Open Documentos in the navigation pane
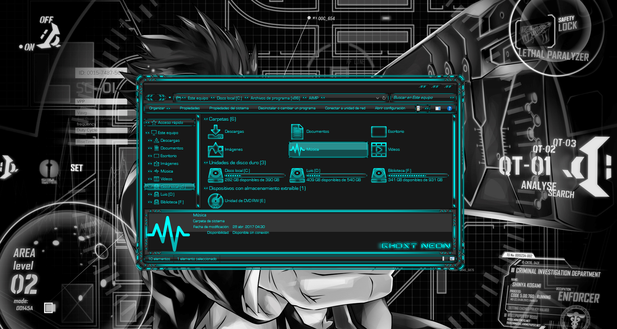The height and width of the screenshot is (329, 617). pos(172,148)
